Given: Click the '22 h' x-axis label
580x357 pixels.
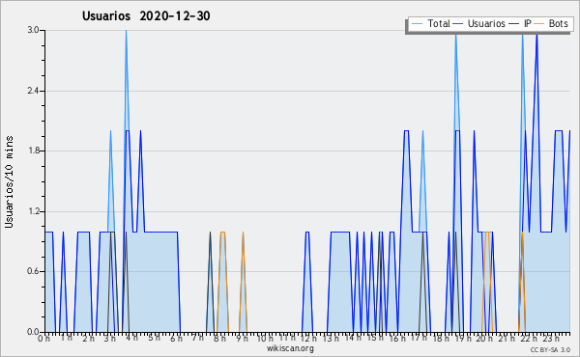Looking at the screenshot, I should 529,339.
